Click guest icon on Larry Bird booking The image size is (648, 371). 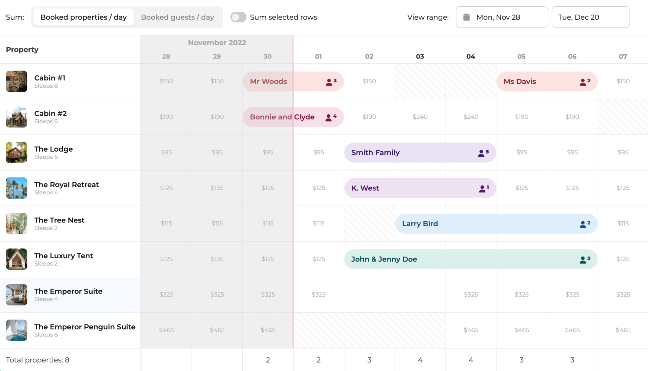(x=583, y=224)
